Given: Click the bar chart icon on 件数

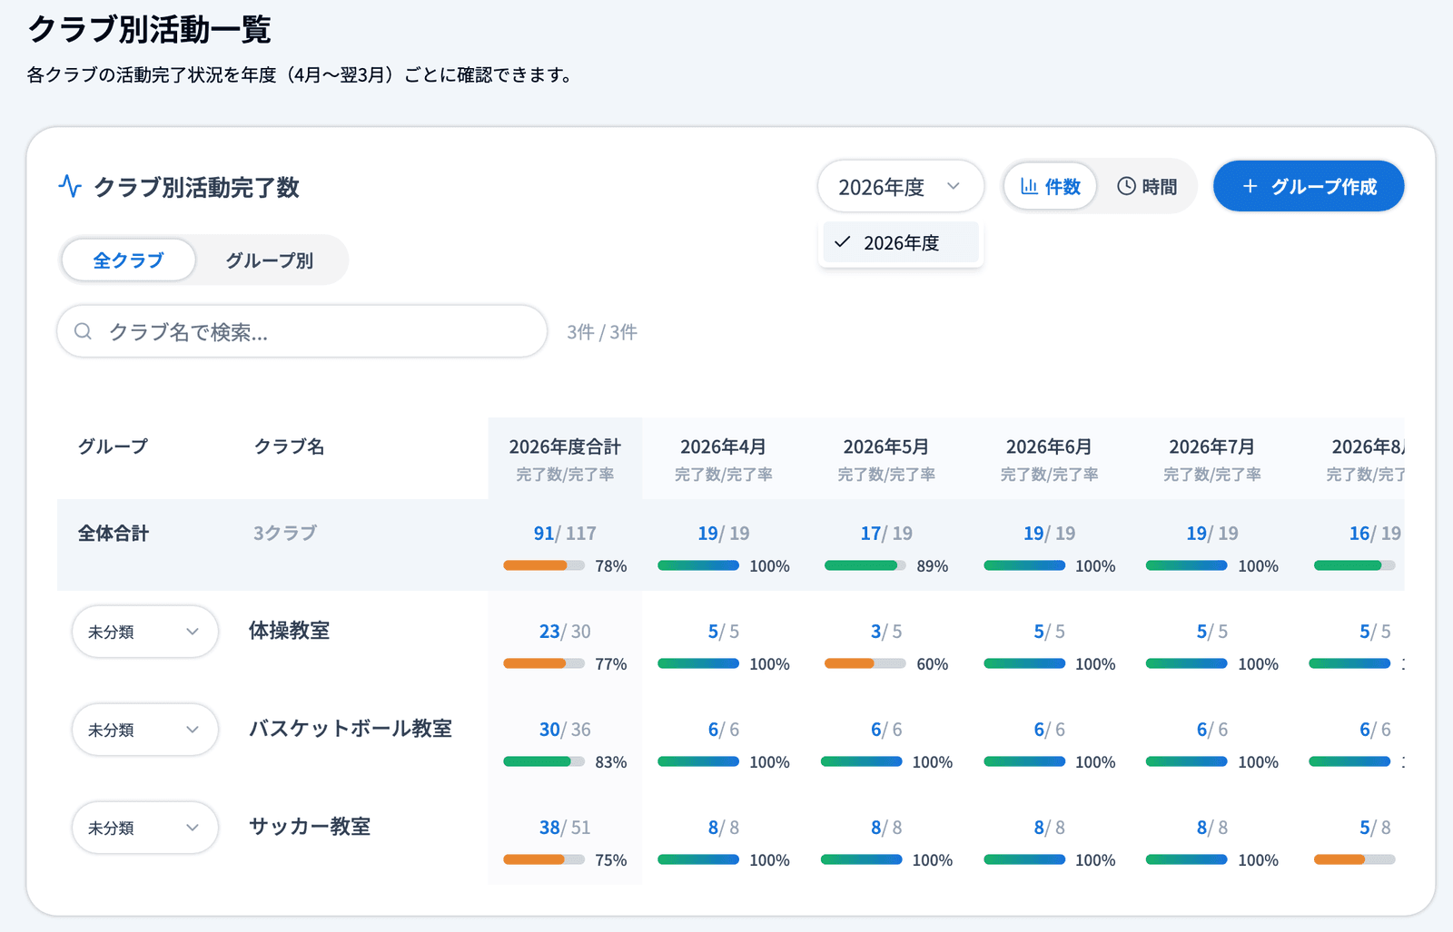Looking at the screenshot, I should coord(1029,186).
